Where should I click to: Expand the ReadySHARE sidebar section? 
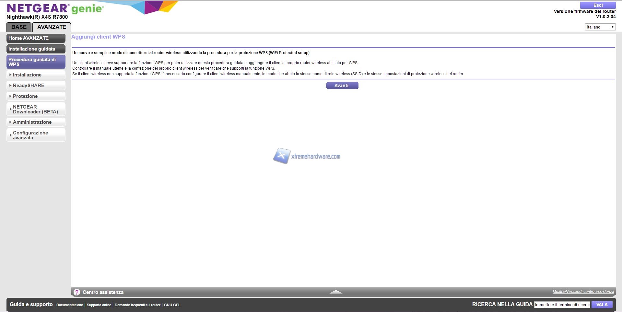pyautogui.click(x=36, y=86)
